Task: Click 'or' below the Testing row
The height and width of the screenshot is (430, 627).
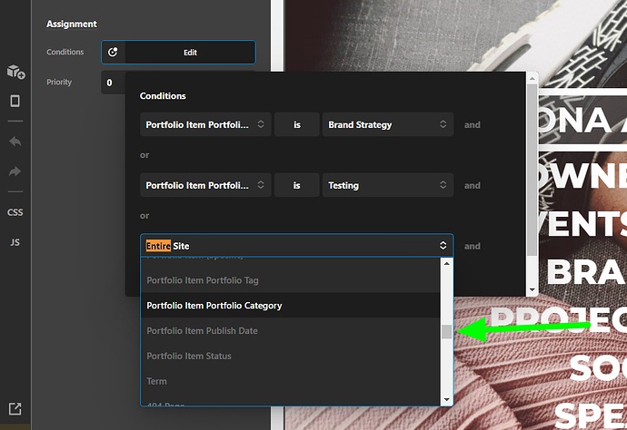Action: tap(144, 216)
